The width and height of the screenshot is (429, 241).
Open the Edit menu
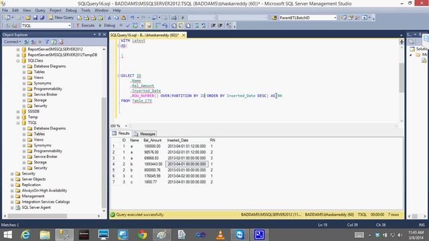coord(15,11)
